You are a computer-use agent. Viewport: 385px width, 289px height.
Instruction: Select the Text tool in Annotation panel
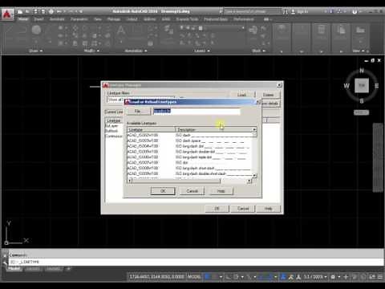[121, 31]
